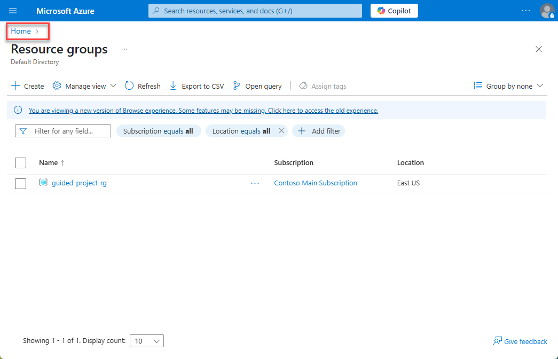Viewport: 558px width, 359px height.
Task: Open the guided-project-rg resource group
Action: [79, 183]
